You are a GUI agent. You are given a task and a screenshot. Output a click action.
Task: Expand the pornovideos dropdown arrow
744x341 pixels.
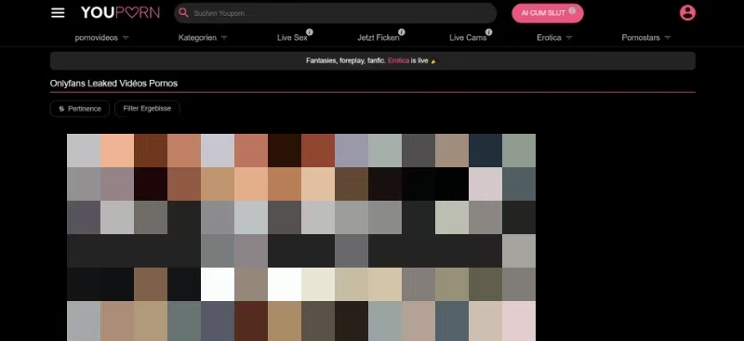pos(126,38)
